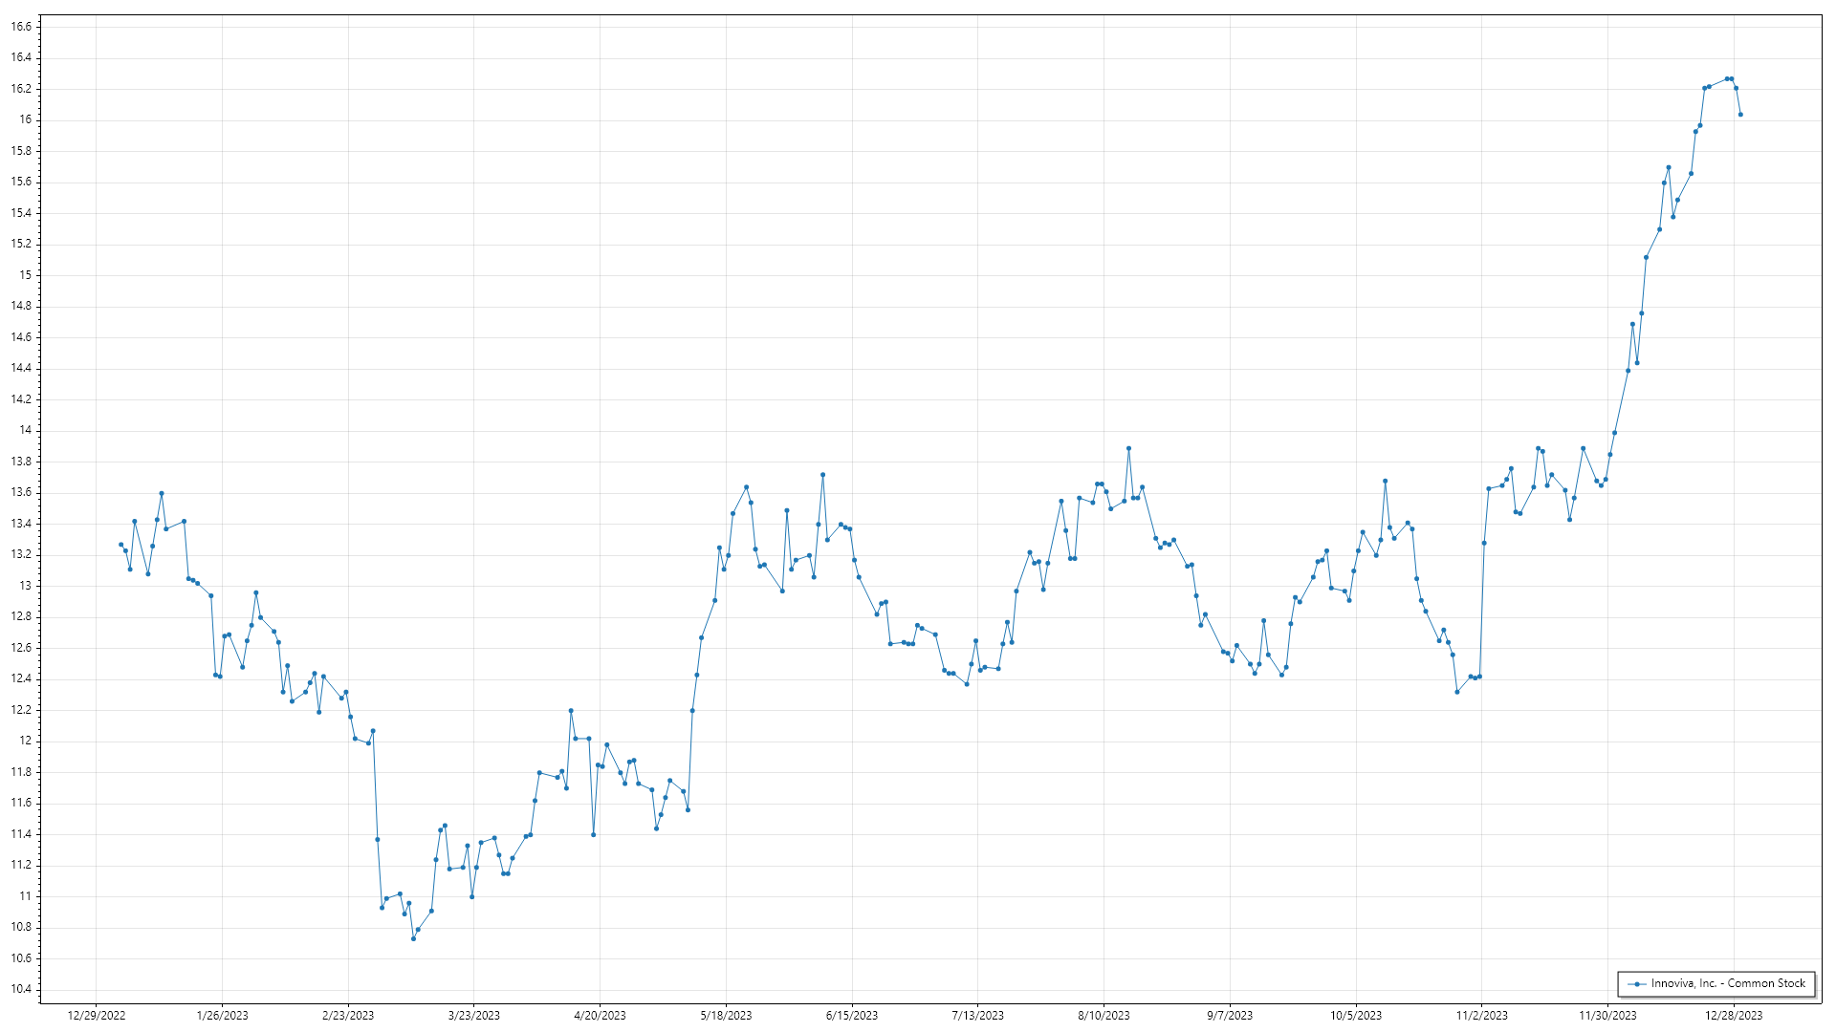Click the 2/23/2023 axis tick label
This screenshot has width=1836, height=1032.
tap(348, 1016)
